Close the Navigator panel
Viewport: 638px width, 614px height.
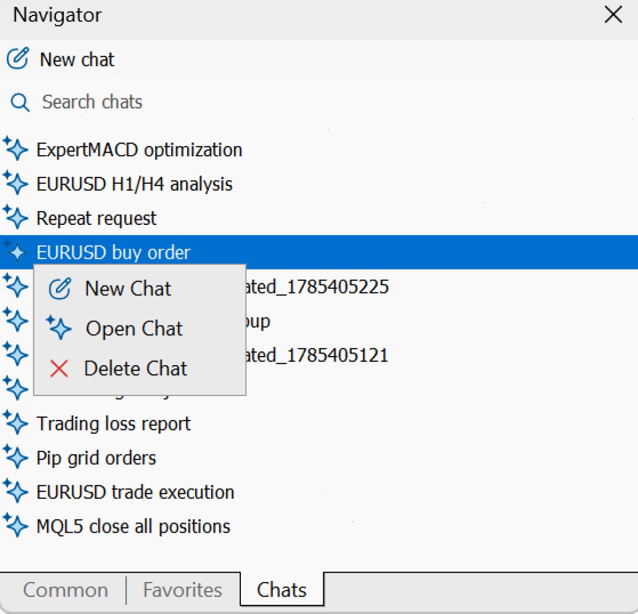tap(613, 14)
